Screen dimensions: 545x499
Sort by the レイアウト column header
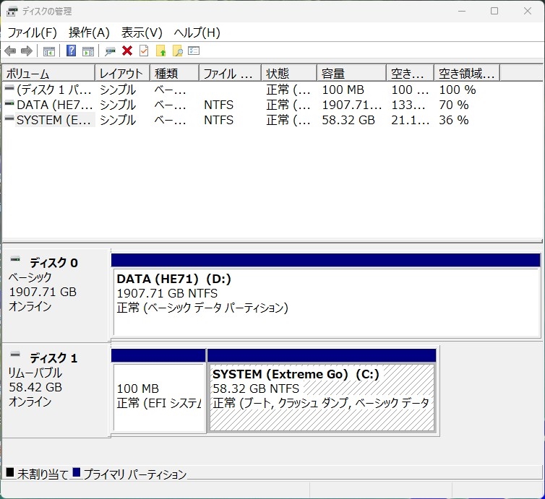click(122, 73)
